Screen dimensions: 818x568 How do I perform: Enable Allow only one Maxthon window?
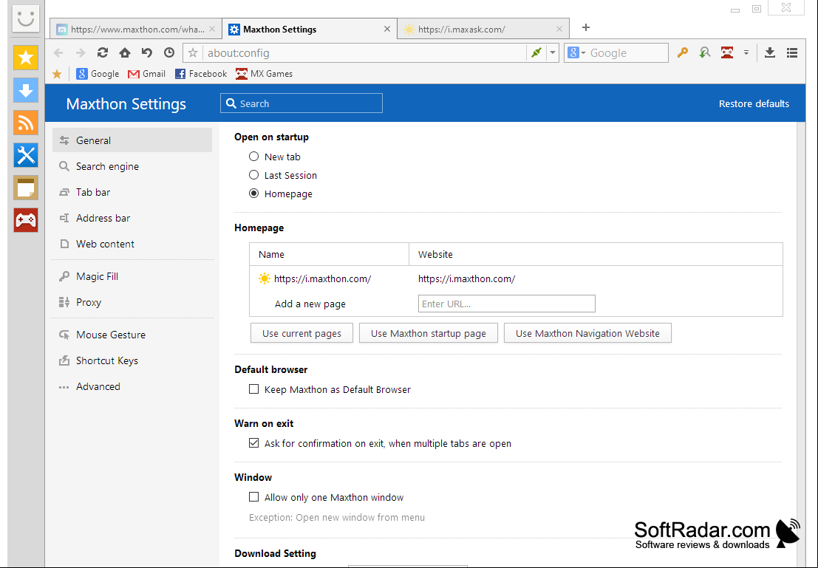pyautogui.click(x=254, y=497)
